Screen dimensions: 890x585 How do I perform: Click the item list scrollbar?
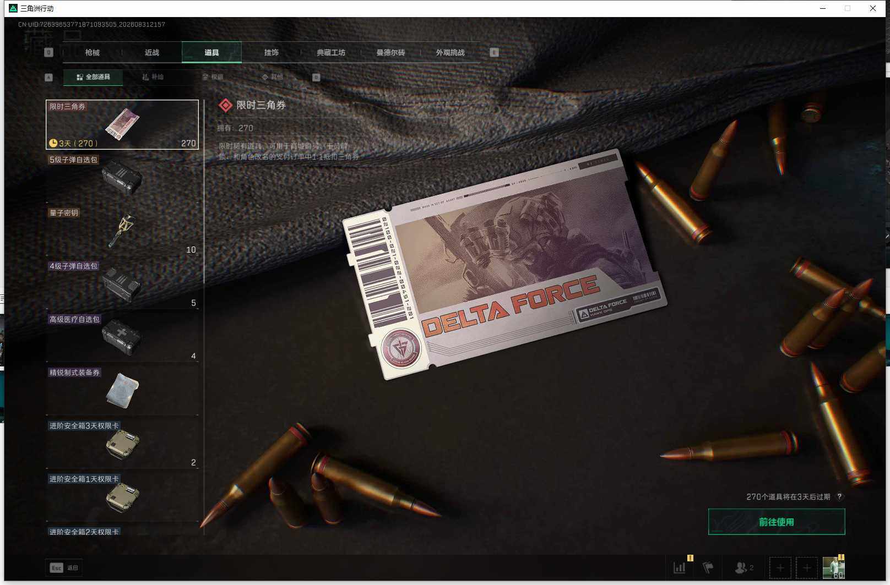[x=204, y=192]
